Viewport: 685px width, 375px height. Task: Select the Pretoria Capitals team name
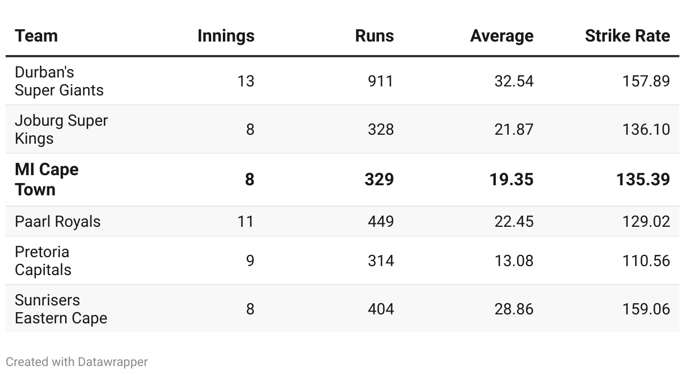coord(43,261)
